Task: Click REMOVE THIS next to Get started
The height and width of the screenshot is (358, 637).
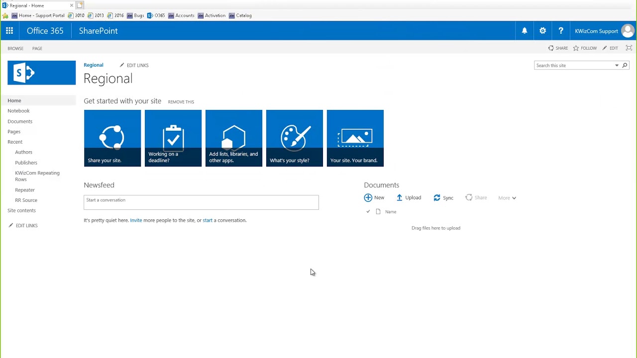Action: click(x=181, y=102)
